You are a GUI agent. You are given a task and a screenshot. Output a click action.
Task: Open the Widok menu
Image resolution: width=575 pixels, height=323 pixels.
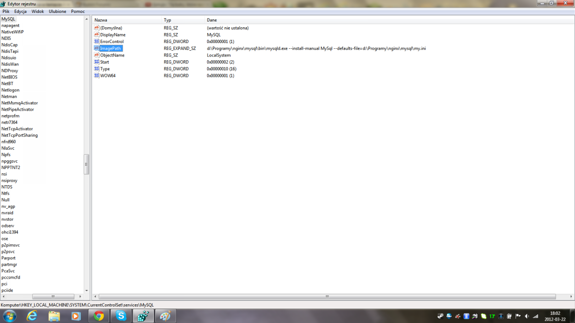click(37, 11)
